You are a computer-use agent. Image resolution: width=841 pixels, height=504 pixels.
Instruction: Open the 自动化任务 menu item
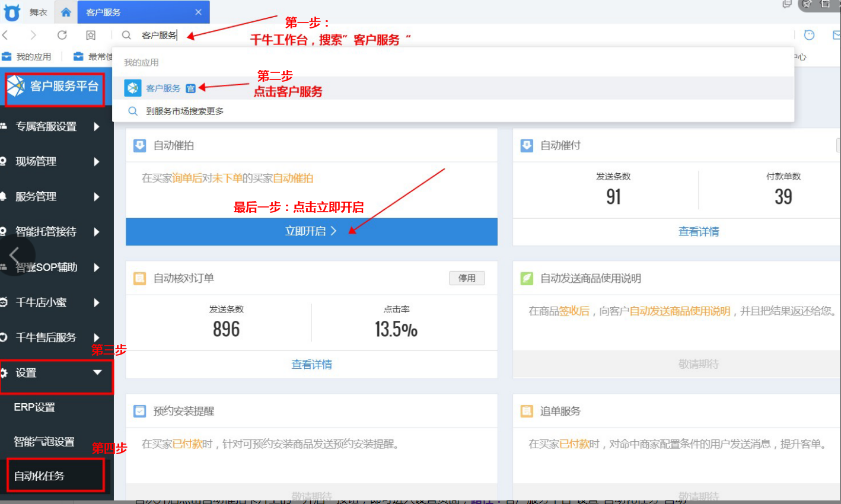tap(40, 476)
